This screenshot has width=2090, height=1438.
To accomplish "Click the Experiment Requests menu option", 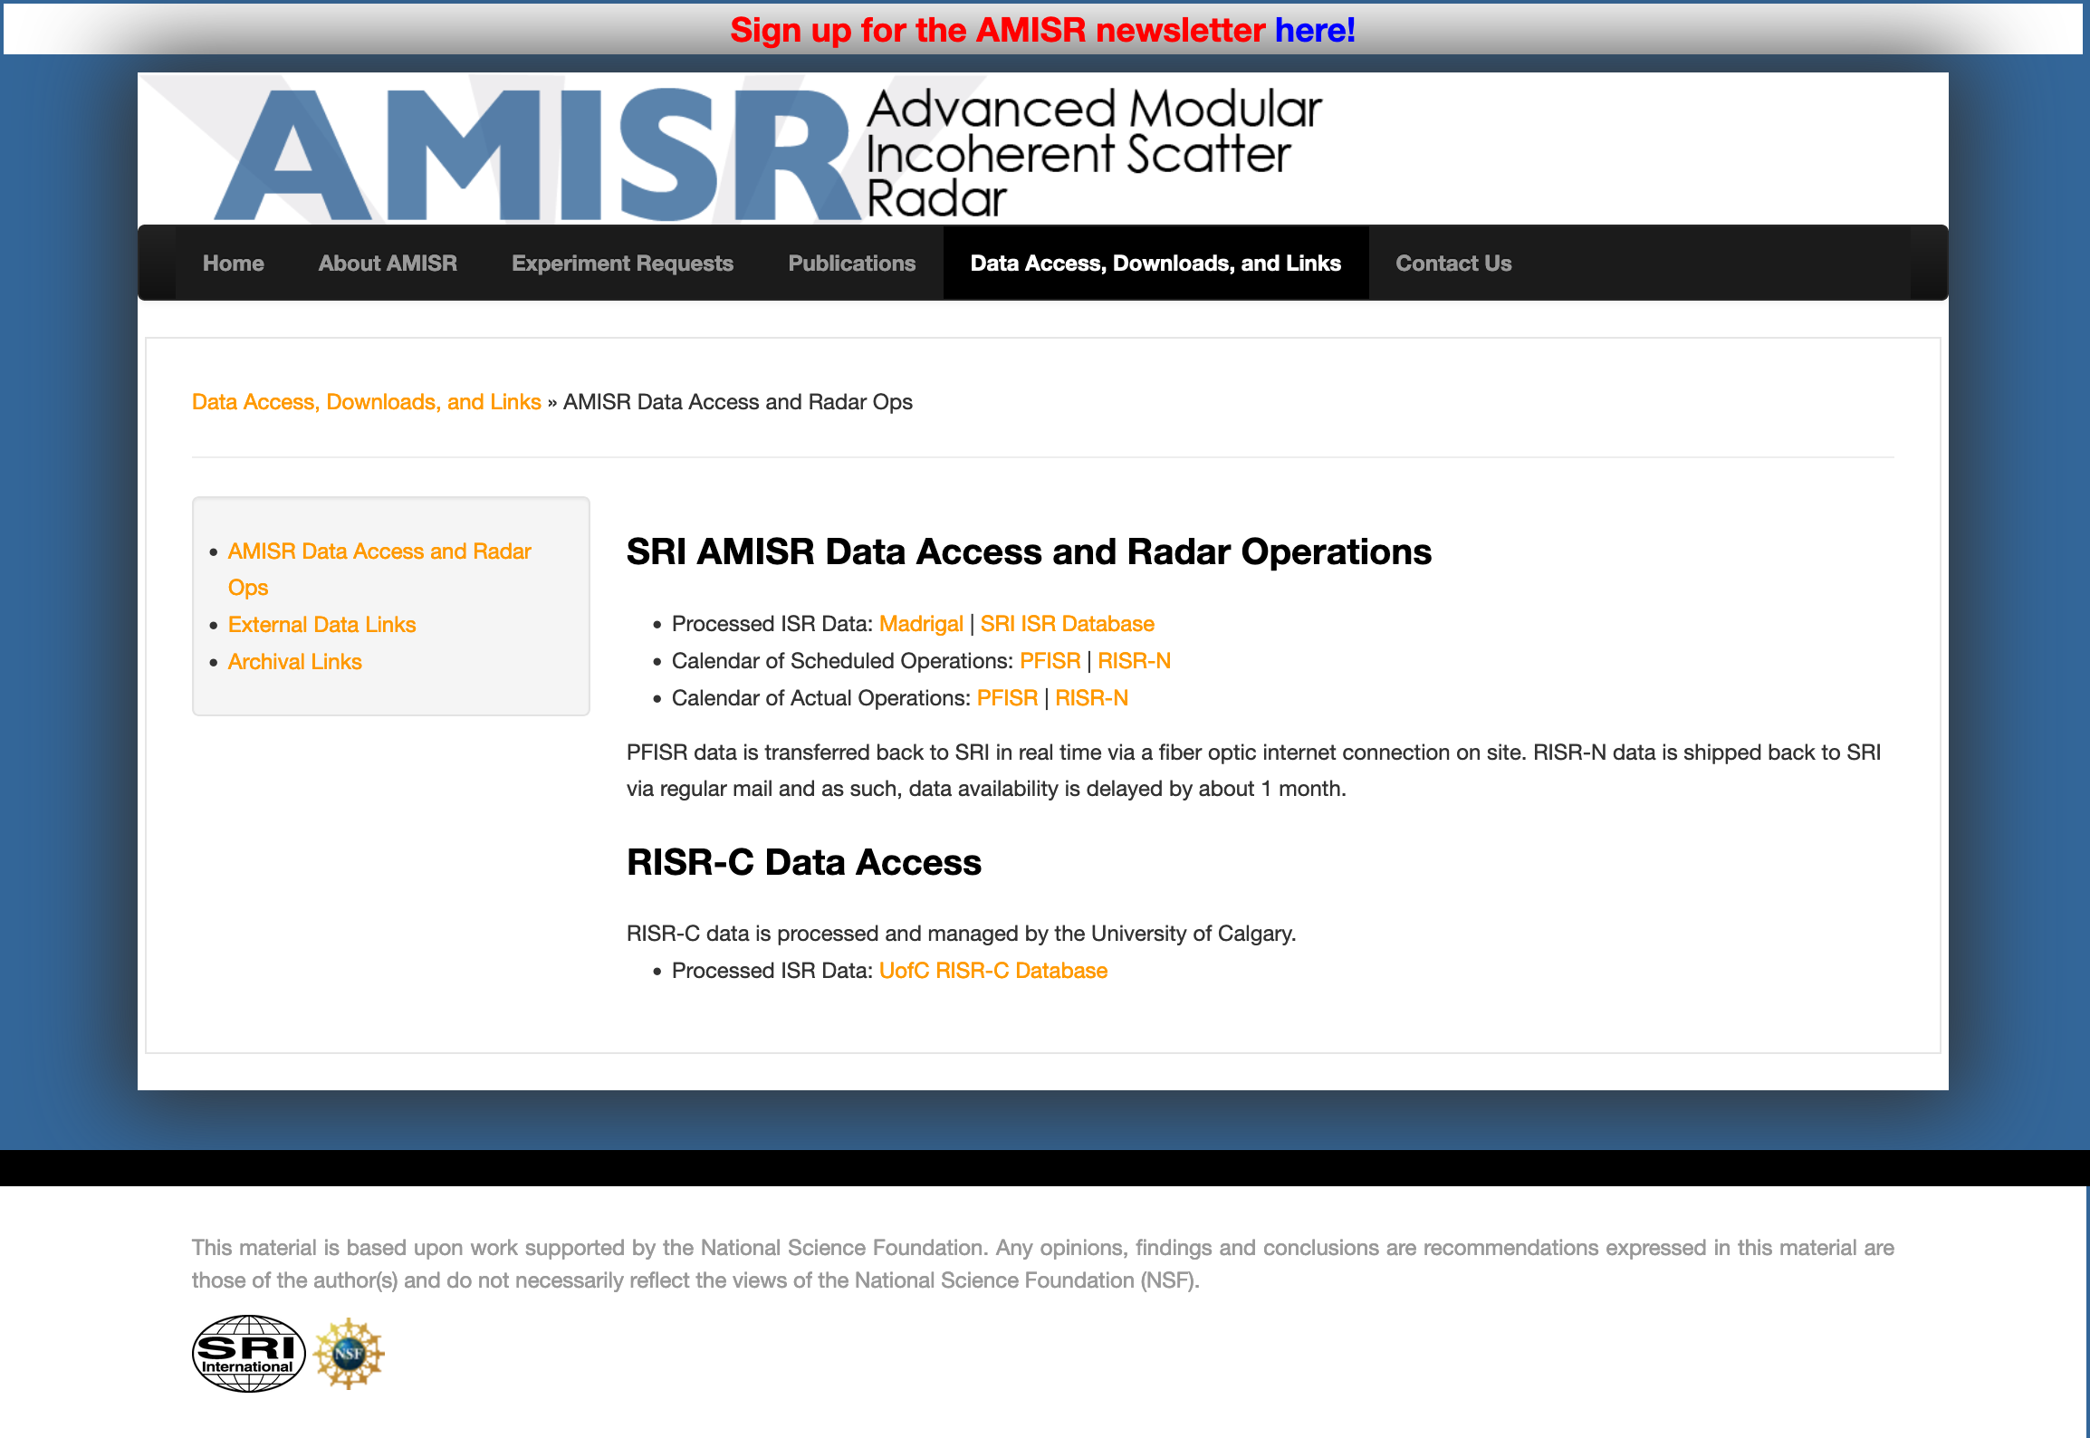I will 621,264.
